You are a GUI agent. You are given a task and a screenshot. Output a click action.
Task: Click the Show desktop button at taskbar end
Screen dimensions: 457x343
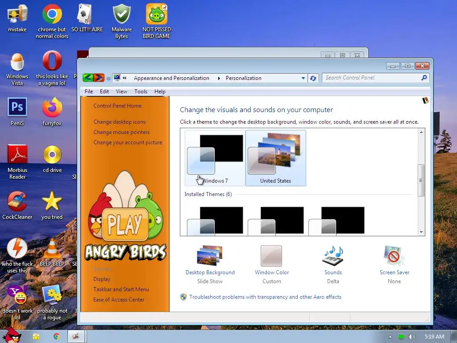tap(454, 337)
